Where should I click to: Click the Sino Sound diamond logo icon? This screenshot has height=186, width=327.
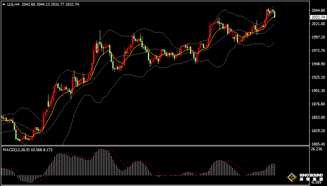point(292,177)
